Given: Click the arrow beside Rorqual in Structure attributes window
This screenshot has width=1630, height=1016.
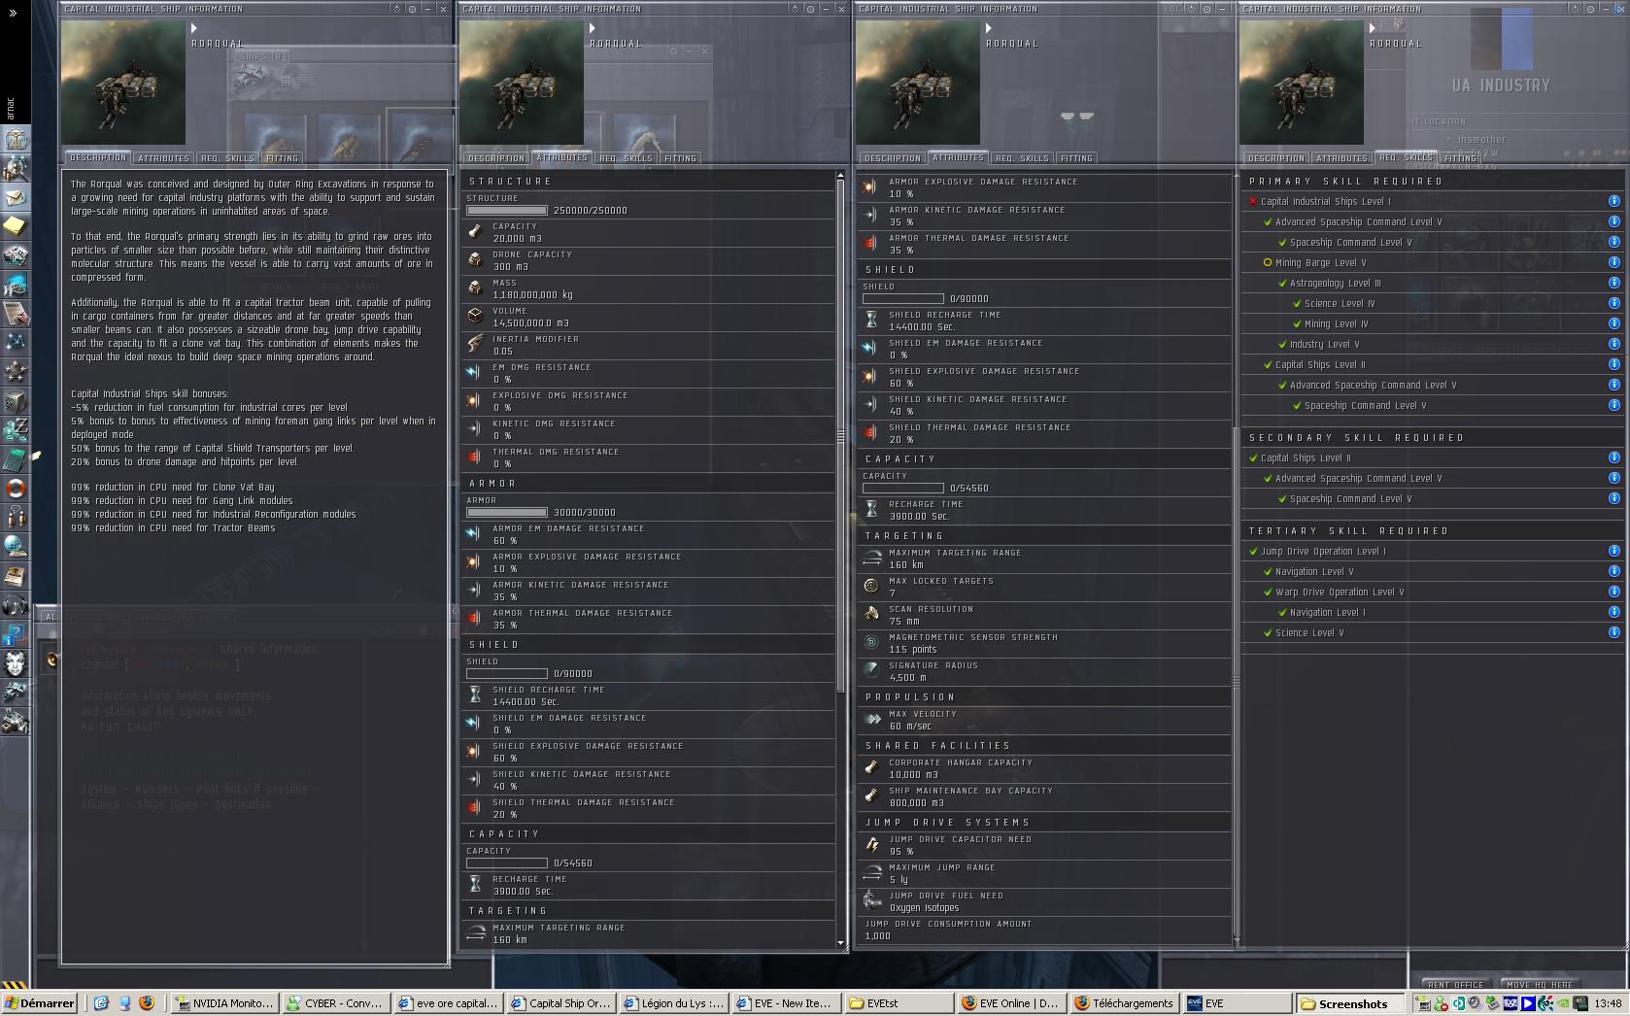Looking at the screenshot, I should point(593,28).
